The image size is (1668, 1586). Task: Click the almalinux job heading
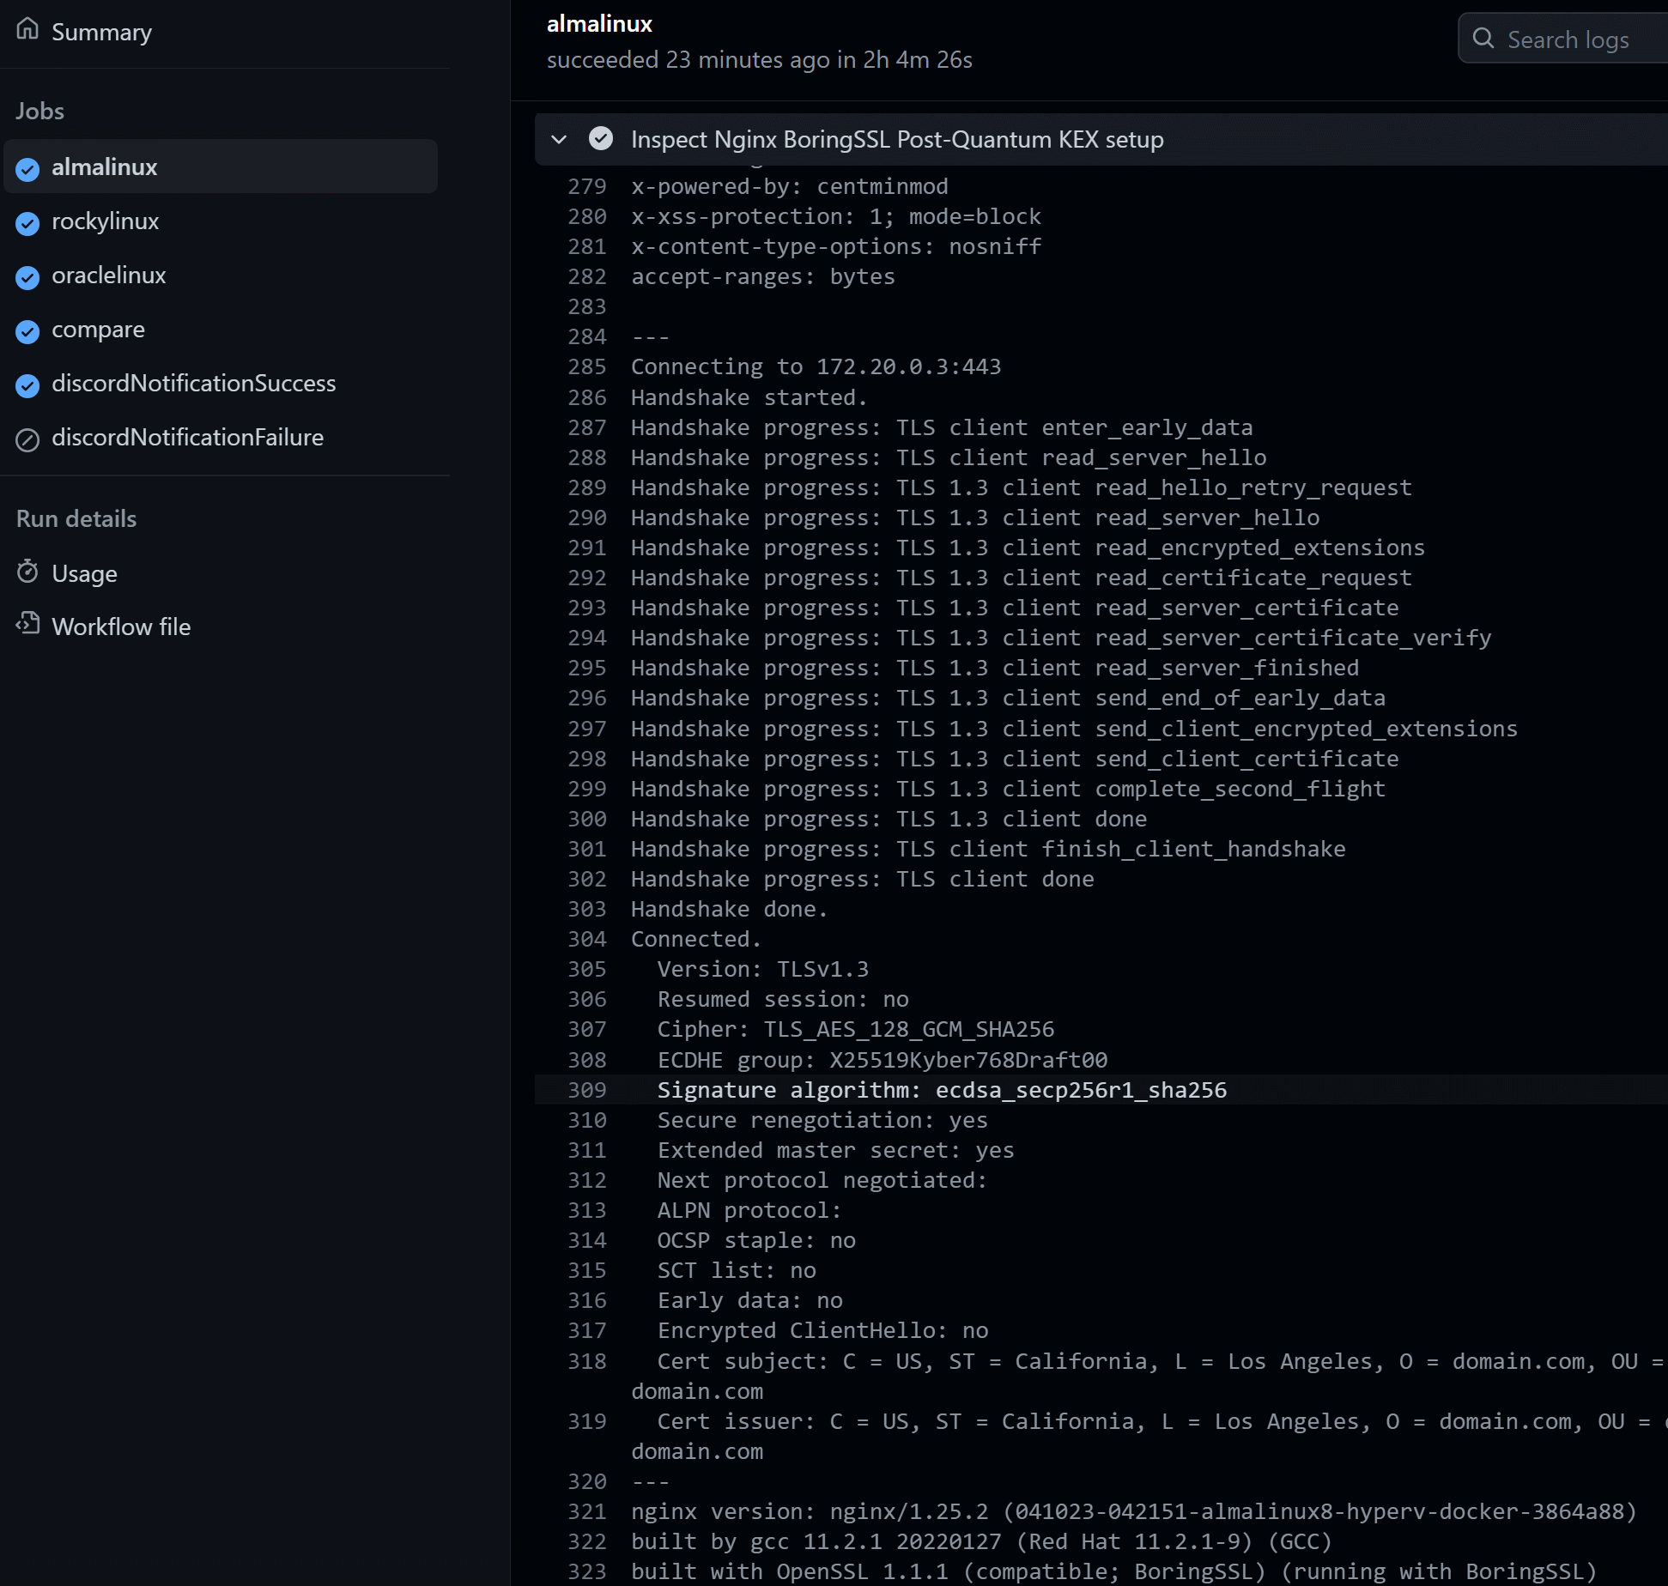599,24
